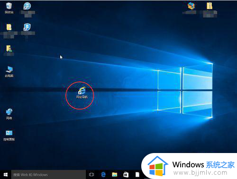Select the 此电脑 This PC icon
The image size is (237, 179).
point(9,72)
